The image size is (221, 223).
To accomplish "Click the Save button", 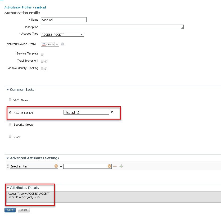I will 10,210.
